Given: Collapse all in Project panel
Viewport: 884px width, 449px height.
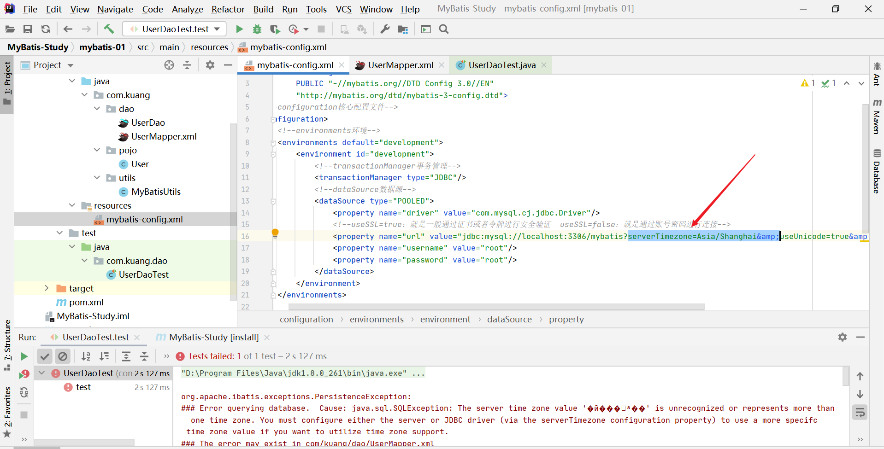Looking at the screenshot, I should [187, 65].
